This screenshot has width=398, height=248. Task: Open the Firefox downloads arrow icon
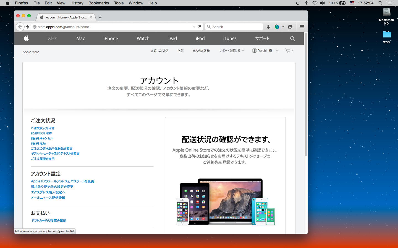[x=268, y=27]
